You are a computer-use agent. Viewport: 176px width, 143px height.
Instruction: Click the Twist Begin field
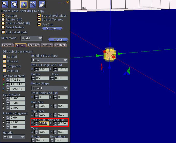tap(44, 97)
